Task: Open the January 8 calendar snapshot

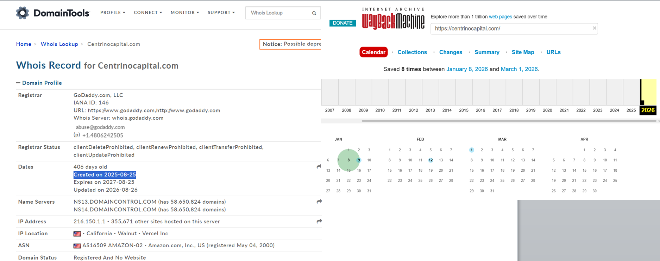Action: [348, 160]
